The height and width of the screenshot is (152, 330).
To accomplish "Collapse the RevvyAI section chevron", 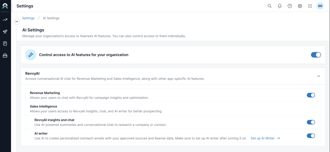I will tap(319, 76).
